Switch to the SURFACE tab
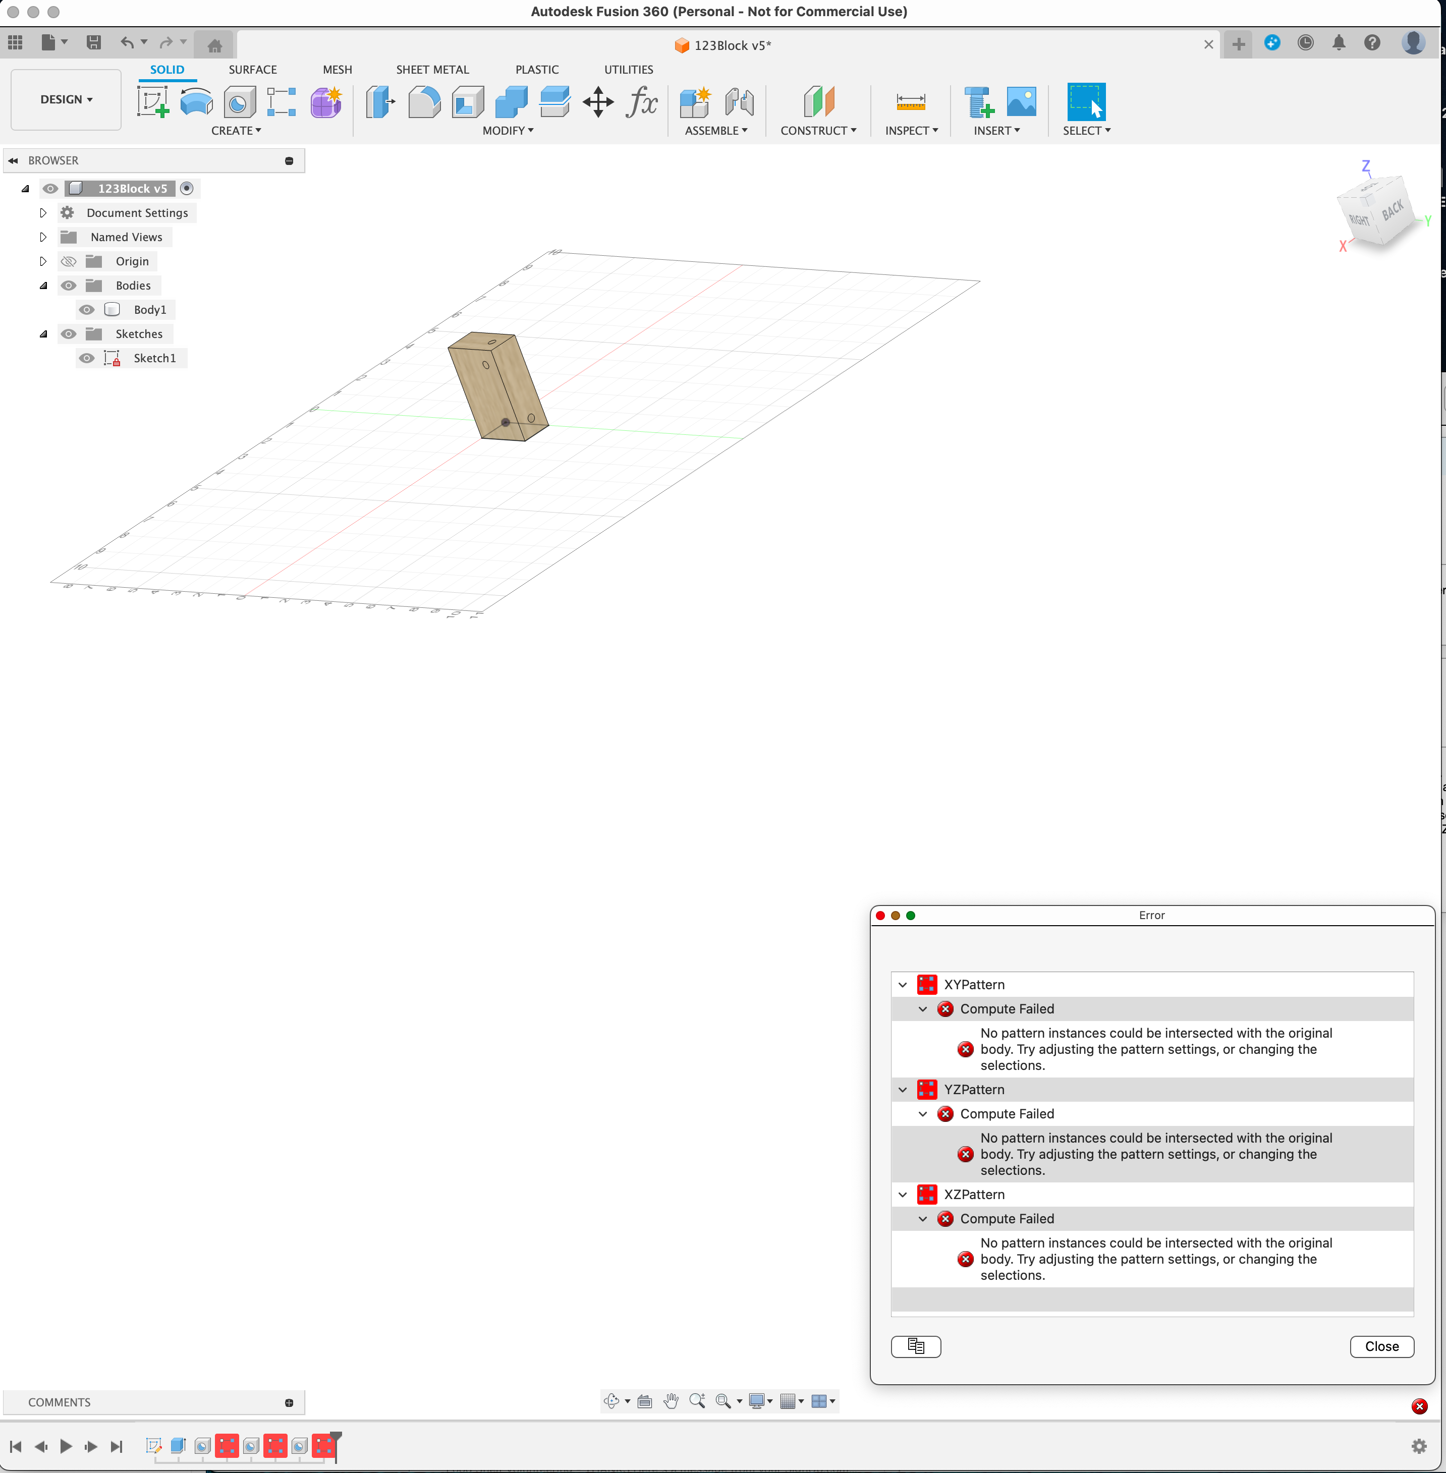This screenshot has height=1473, width=1446. point(252,69)
